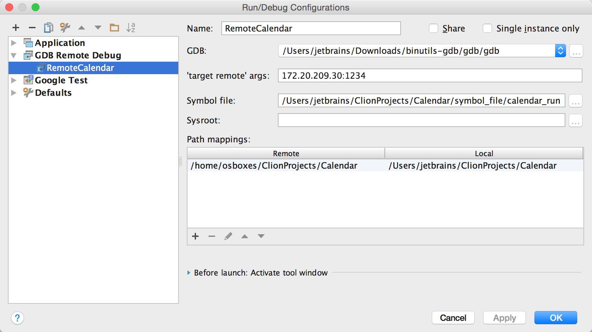
Task: Toggle Single instance only checkbox
Action: point(487,29)
